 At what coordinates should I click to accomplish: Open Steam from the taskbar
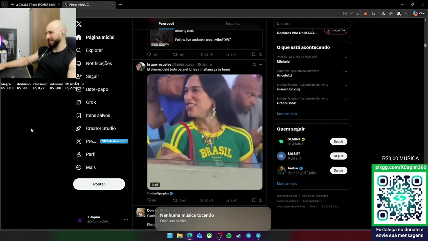coord(238,236)
